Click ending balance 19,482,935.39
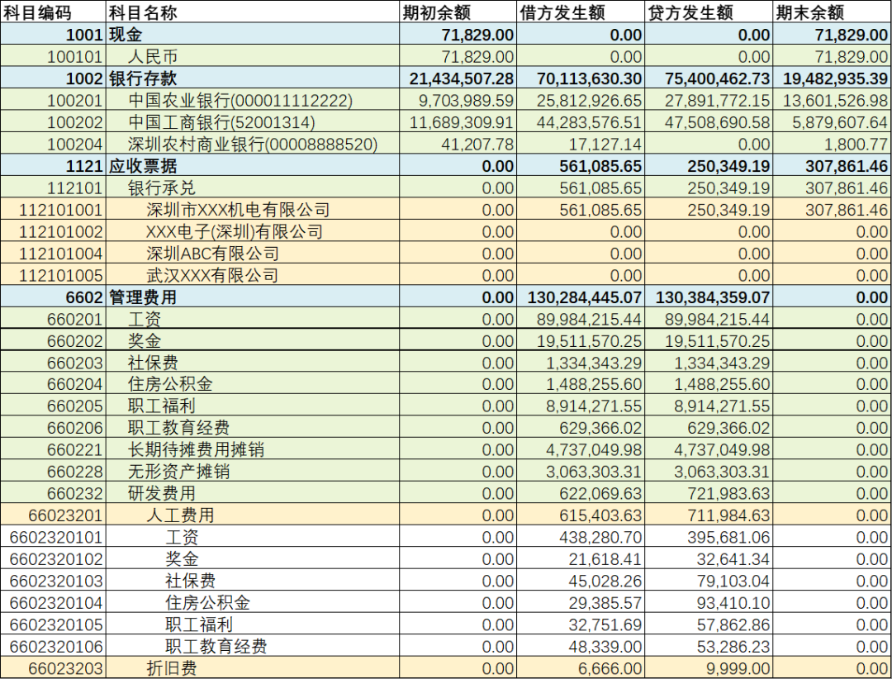This screenshot has width=892, height=679. pos(833,78)
